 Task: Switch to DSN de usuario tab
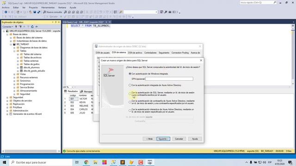pos(103,53)
